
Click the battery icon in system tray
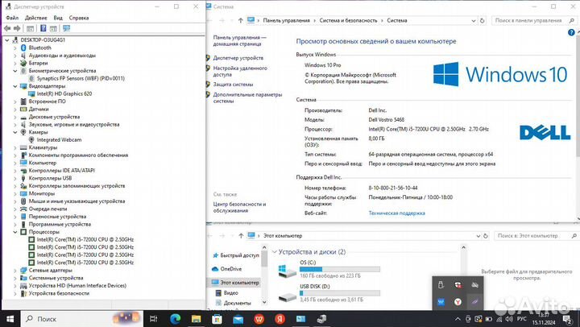pyautogui.click(x=489, y=319)
